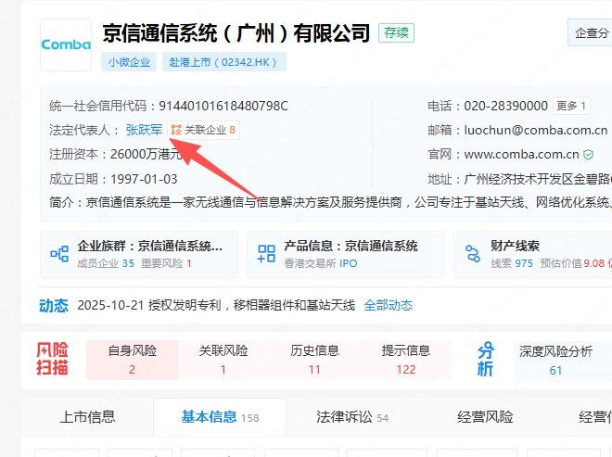Click the 分析 label icon
This screenshot has height=457, width=612.
(486, 360)
